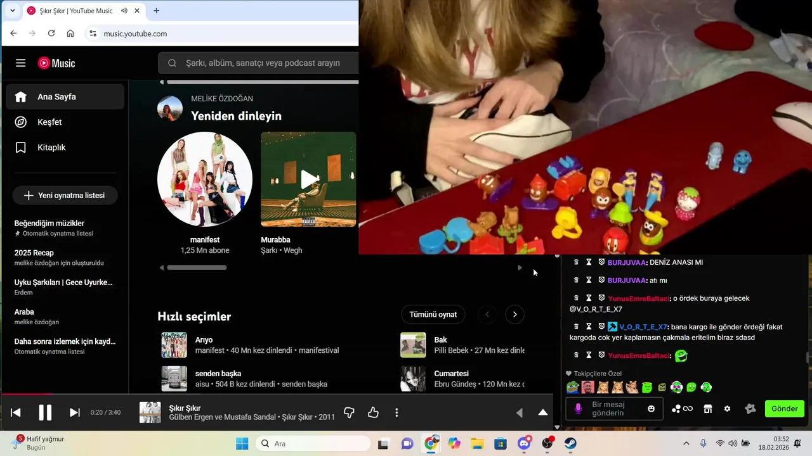Open the chat shop icon
Viewport: 812px width, 456px height.
[708, 409]
